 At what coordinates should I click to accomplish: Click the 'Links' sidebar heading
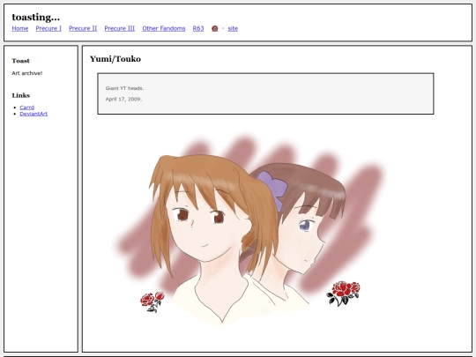click(21, 95)
